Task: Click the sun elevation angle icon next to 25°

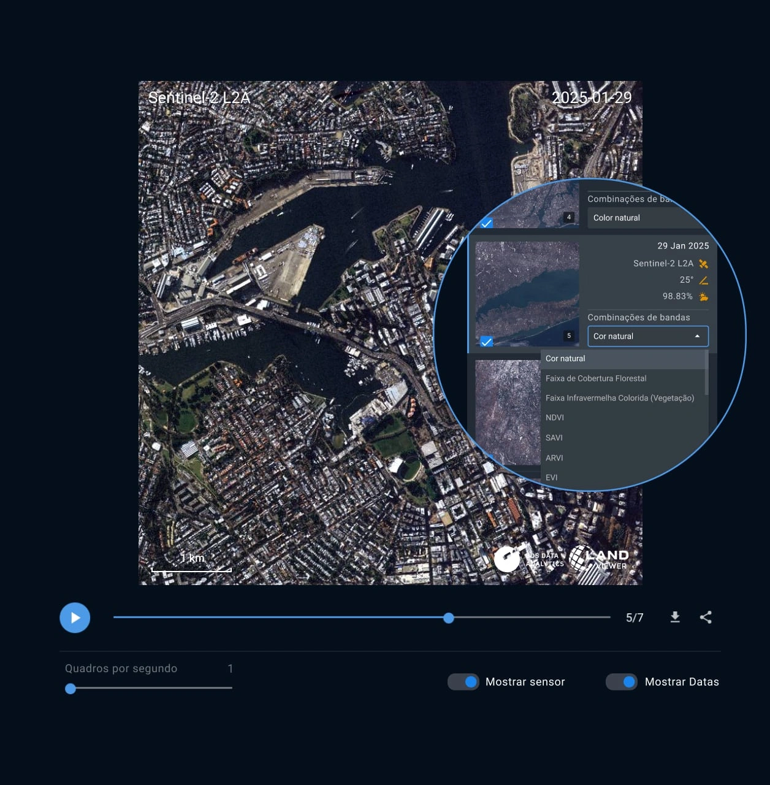Action: point(703,280)
